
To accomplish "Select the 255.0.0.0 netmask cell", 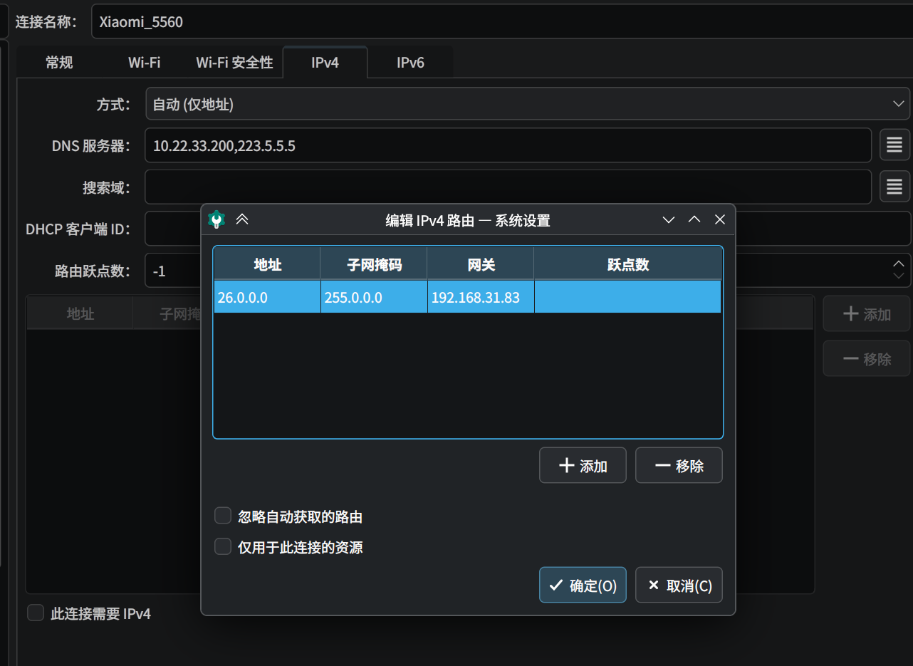I will click(374, 297).
